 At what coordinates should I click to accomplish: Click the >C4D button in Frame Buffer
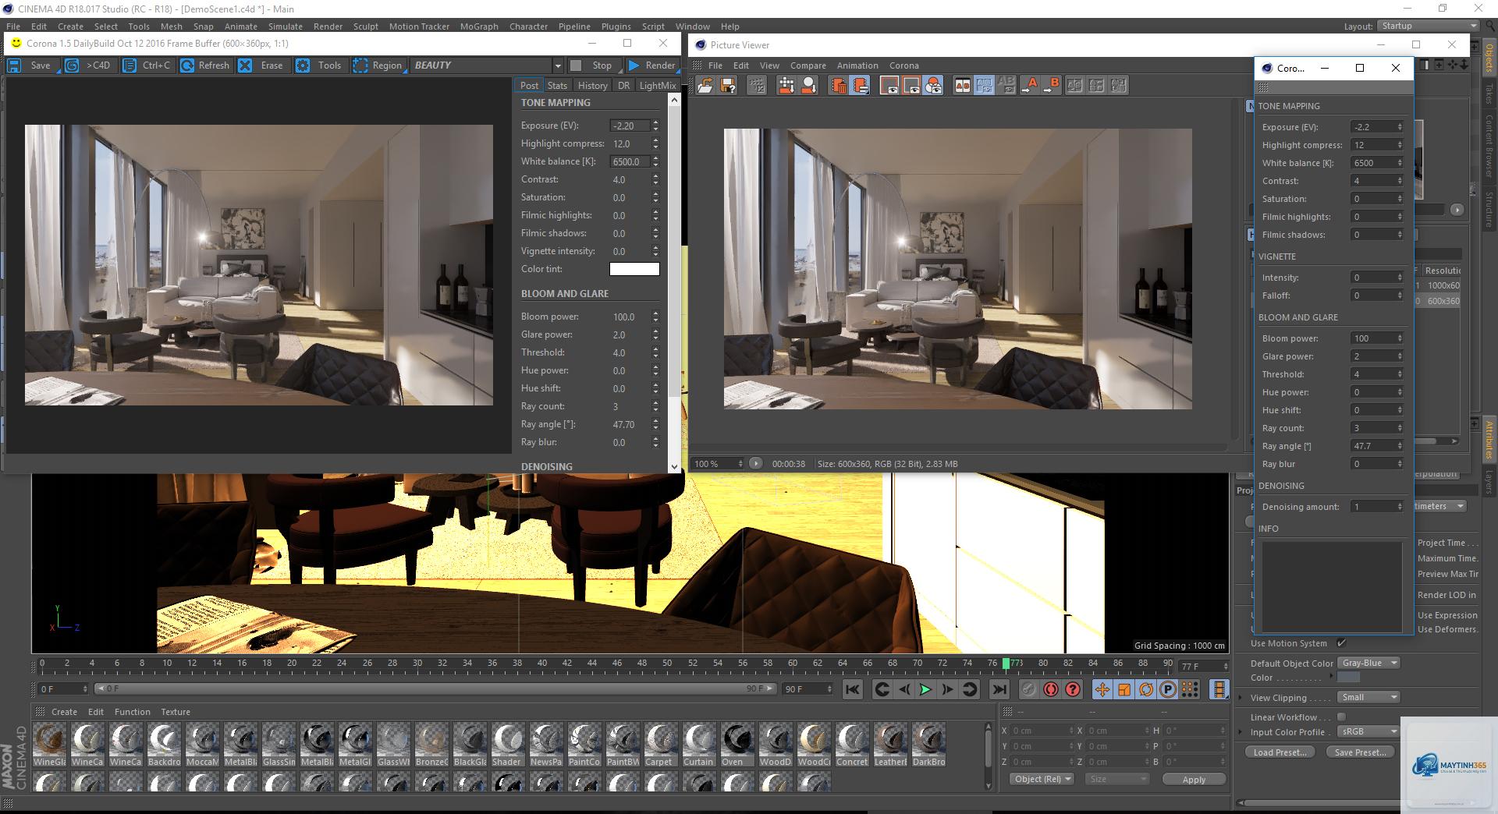[89, 65]
